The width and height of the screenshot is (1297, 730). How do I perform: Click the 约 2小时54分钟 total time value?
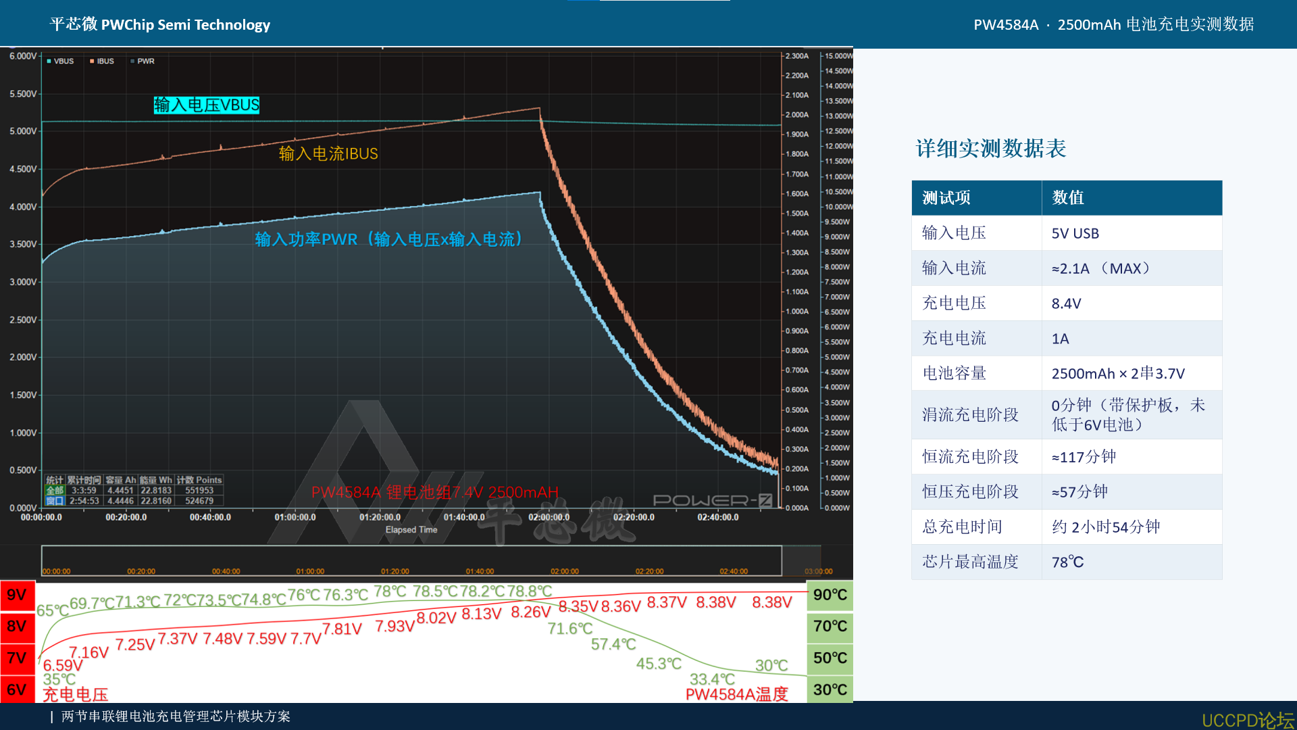[1106, 527]
